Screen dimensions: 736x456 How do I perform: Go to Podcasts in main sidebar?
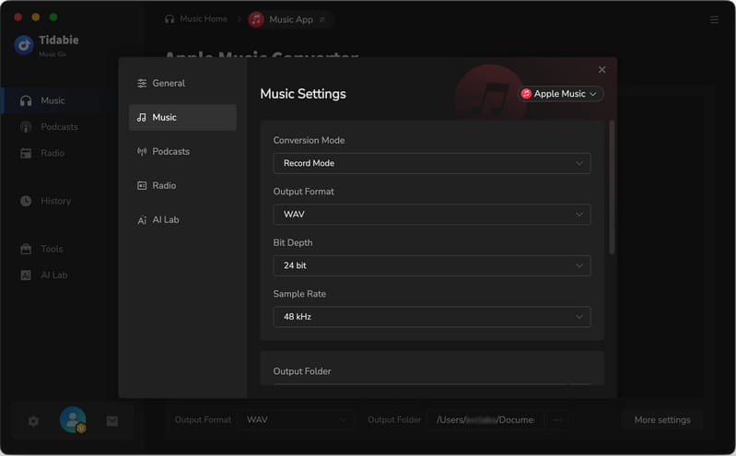59,127
